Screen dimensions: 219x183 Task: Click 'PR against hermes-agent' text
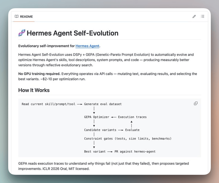click(x=135, y=152)
